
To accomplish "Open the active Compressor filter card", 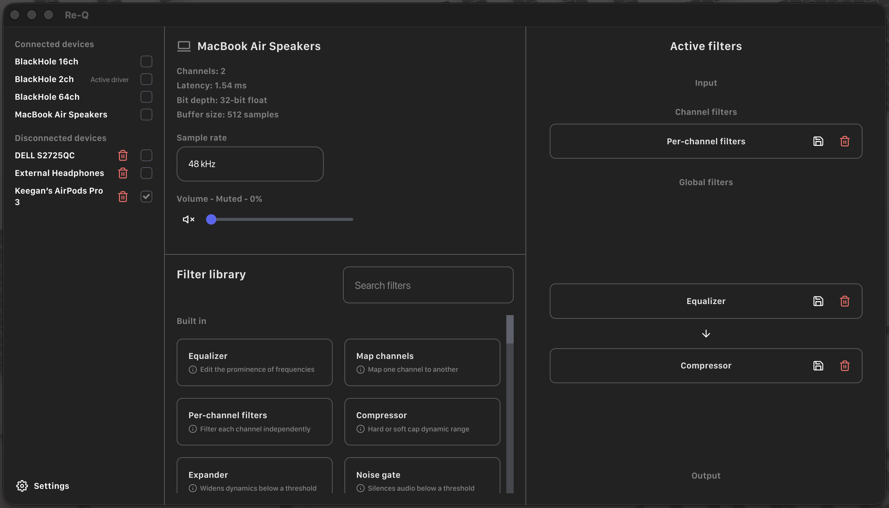I will click(706, 366).
